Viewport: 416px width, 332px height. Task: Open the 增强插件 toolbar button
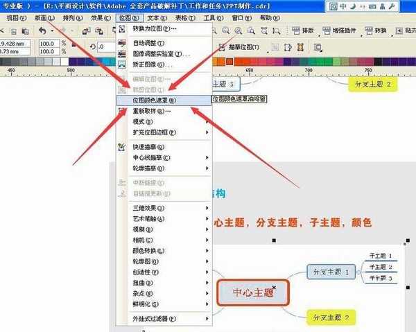coord(339,30)
